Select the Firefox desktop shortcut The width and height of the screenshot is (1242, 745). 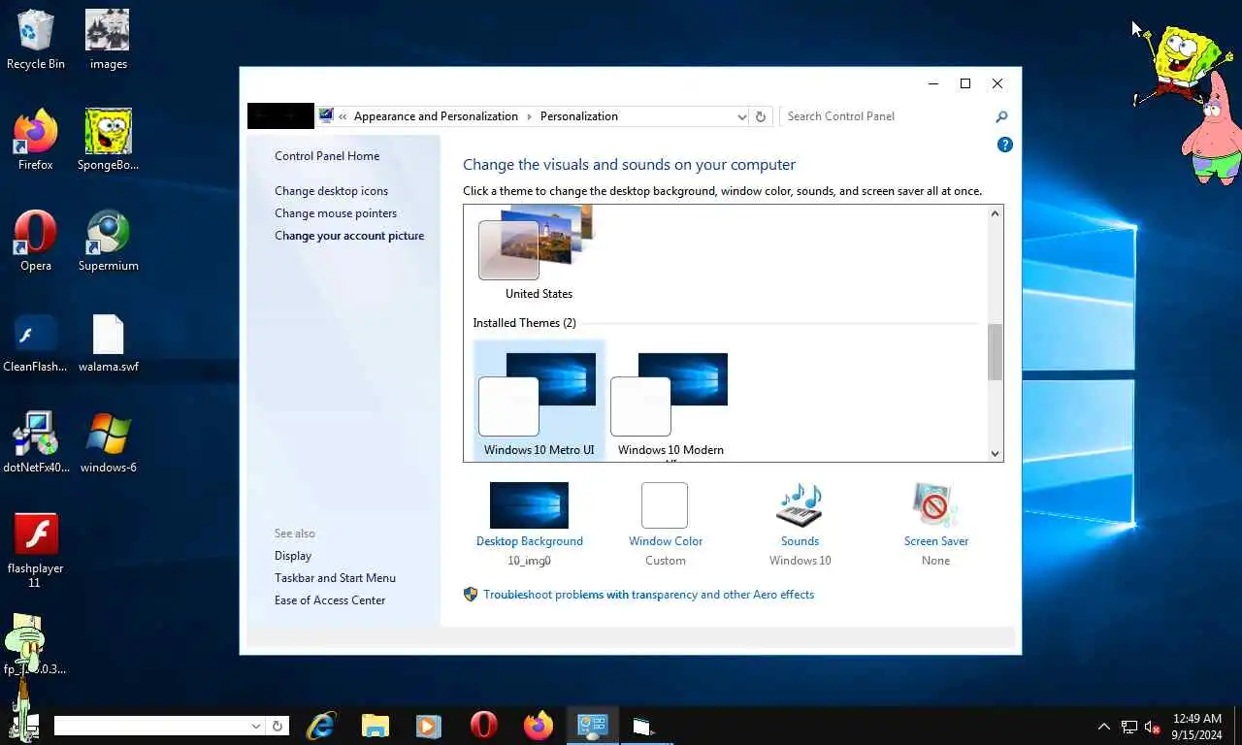[36, 141]
